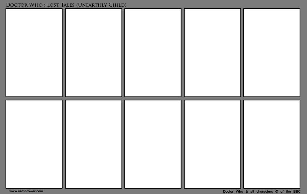Click the middle panel in top row
307x194 pixels.
(x=153, y=53)
